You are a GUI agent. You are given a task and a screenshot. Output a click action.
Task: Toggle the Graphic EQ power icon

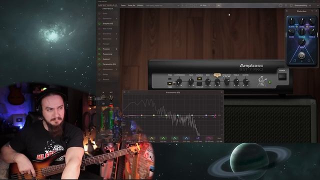99,23
